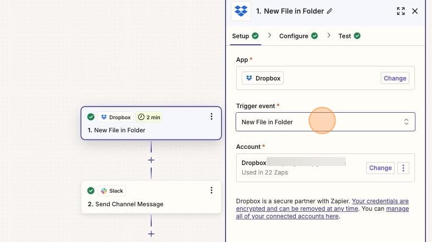Click the Dropbox logo in panel header

coord(241,11)
